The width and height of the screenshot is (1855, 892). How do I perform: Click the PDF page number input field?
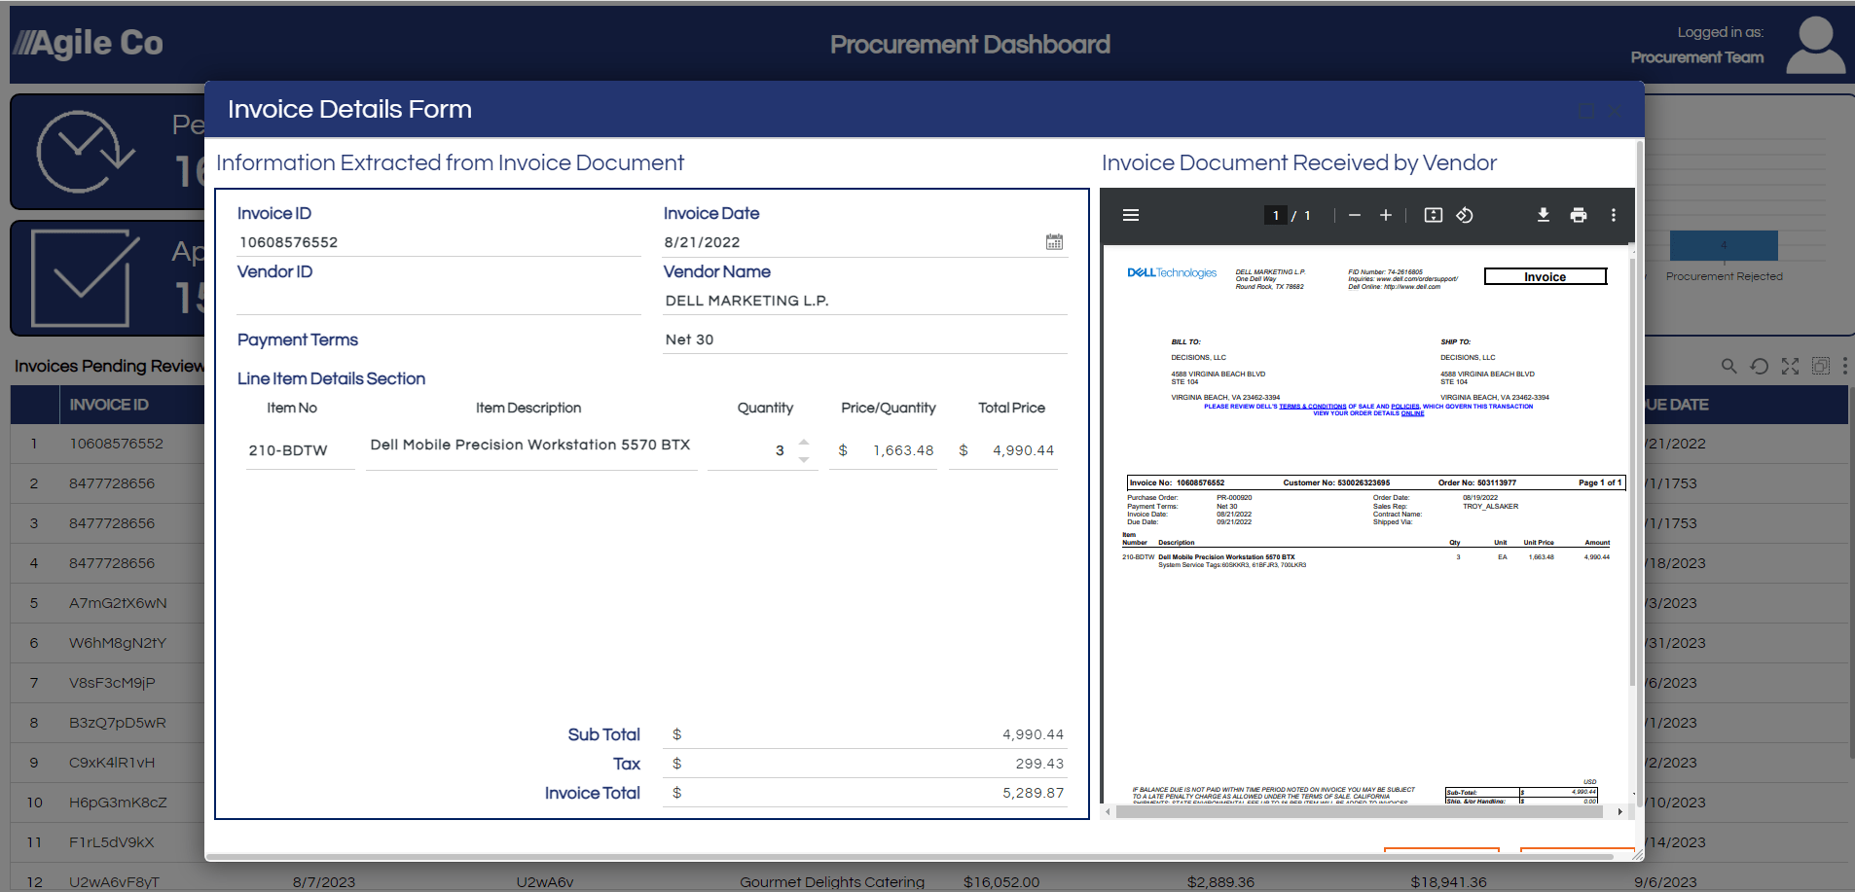[1275, 215]
